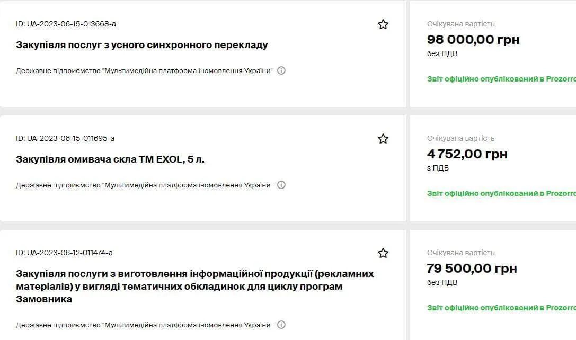
Task: Click buyer name Мультимедійна платформа іномовлення України
Action: pyautogui.click(x=144, y=70)
